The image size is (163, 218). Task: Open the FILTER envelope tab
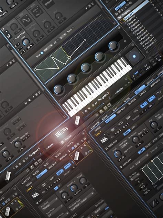point(148,145)
